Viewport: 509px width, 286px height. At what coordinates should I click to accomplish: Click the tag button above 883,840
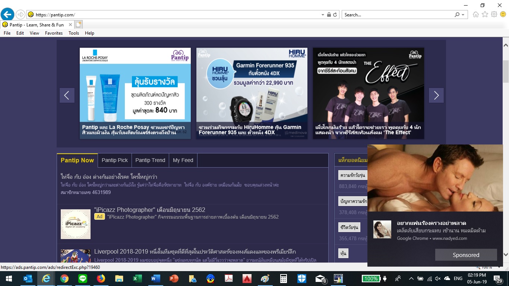352,175
